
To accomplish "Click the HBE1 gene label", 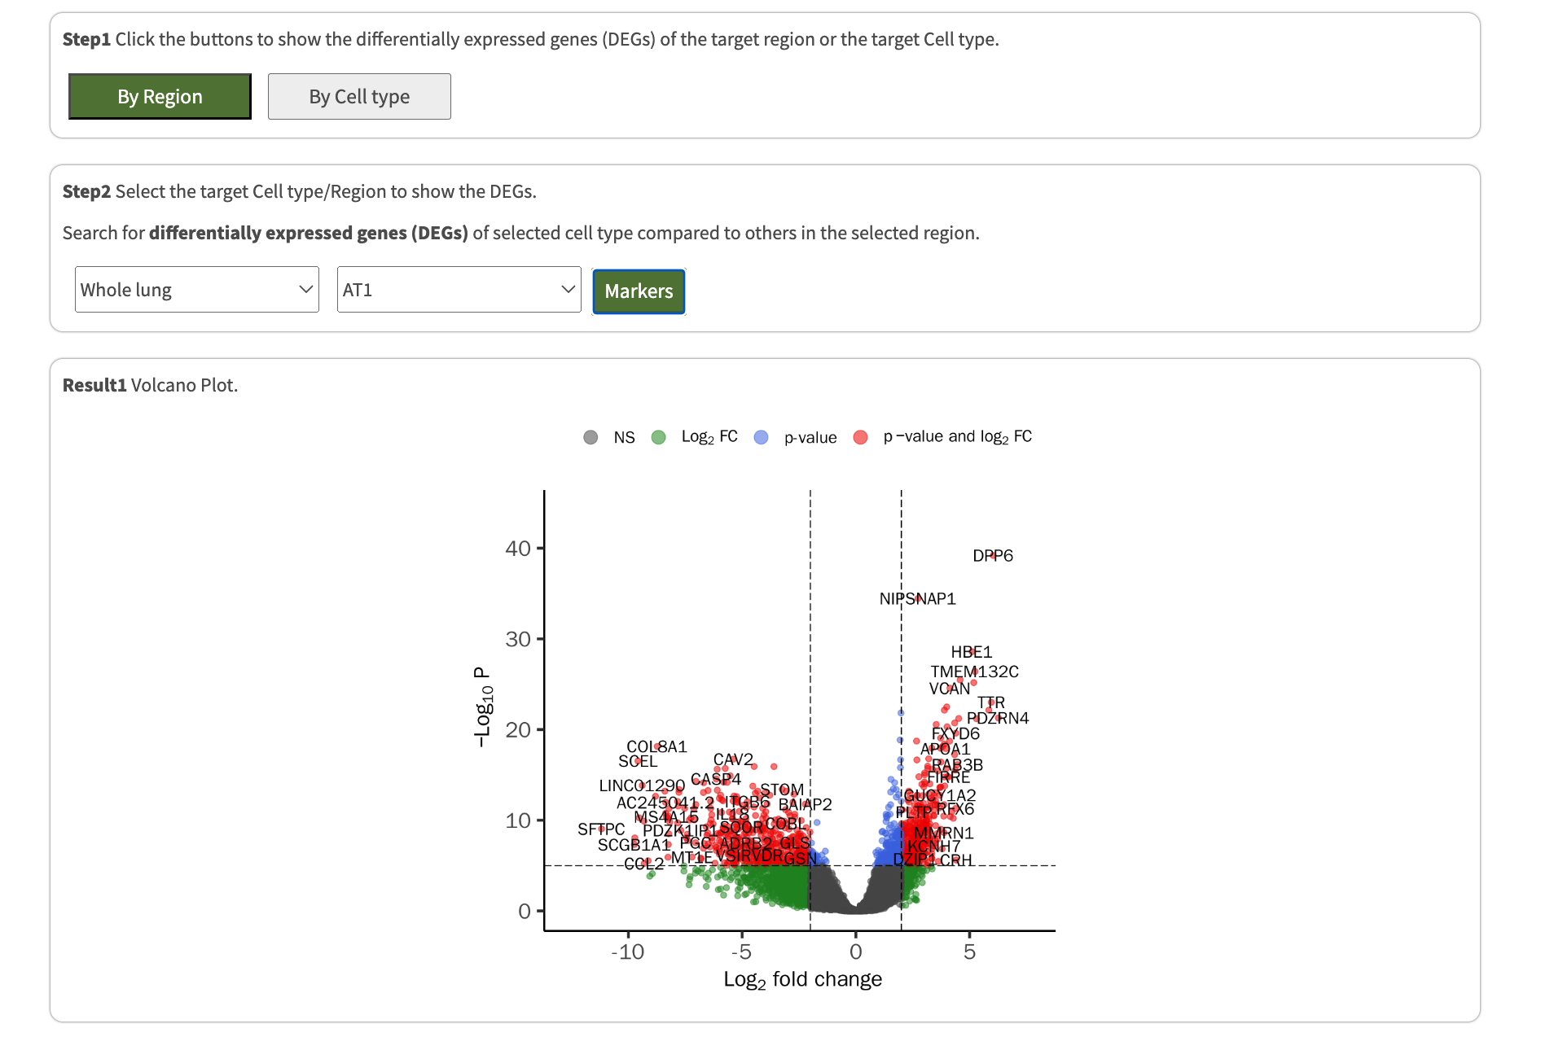I will 971,652.
